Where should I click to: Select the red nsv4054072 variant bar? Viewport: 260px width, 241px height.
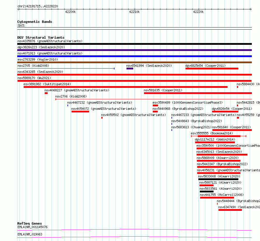pyautogui.click(x=80, y=112)
